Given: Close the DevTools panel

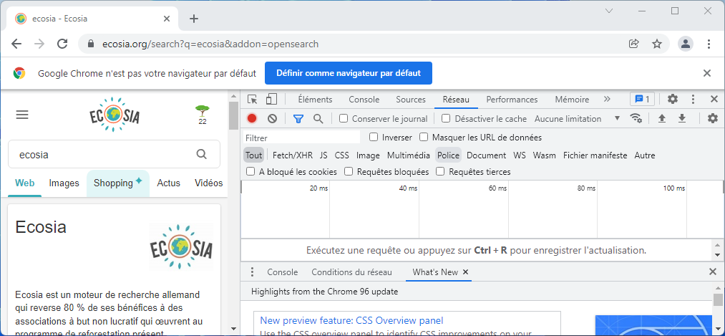Looking at the screenshot, I should pyautogui.click(x=714, y=99).
